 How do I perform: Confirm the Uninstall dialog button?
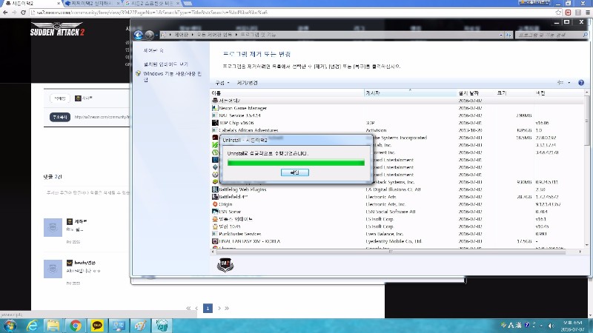(295, 172)
